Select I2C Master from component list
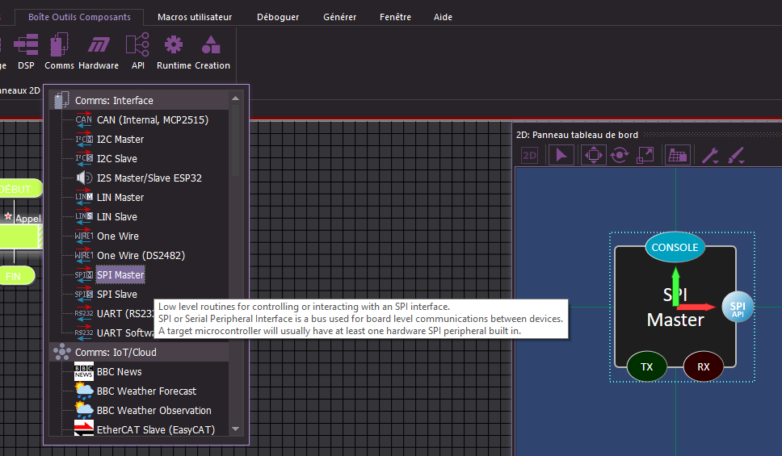 tap(120, 140)
